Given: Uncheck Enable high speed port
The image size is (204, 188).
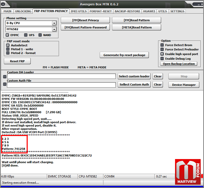Looking at the screenshot, I should tap(162, 54).
